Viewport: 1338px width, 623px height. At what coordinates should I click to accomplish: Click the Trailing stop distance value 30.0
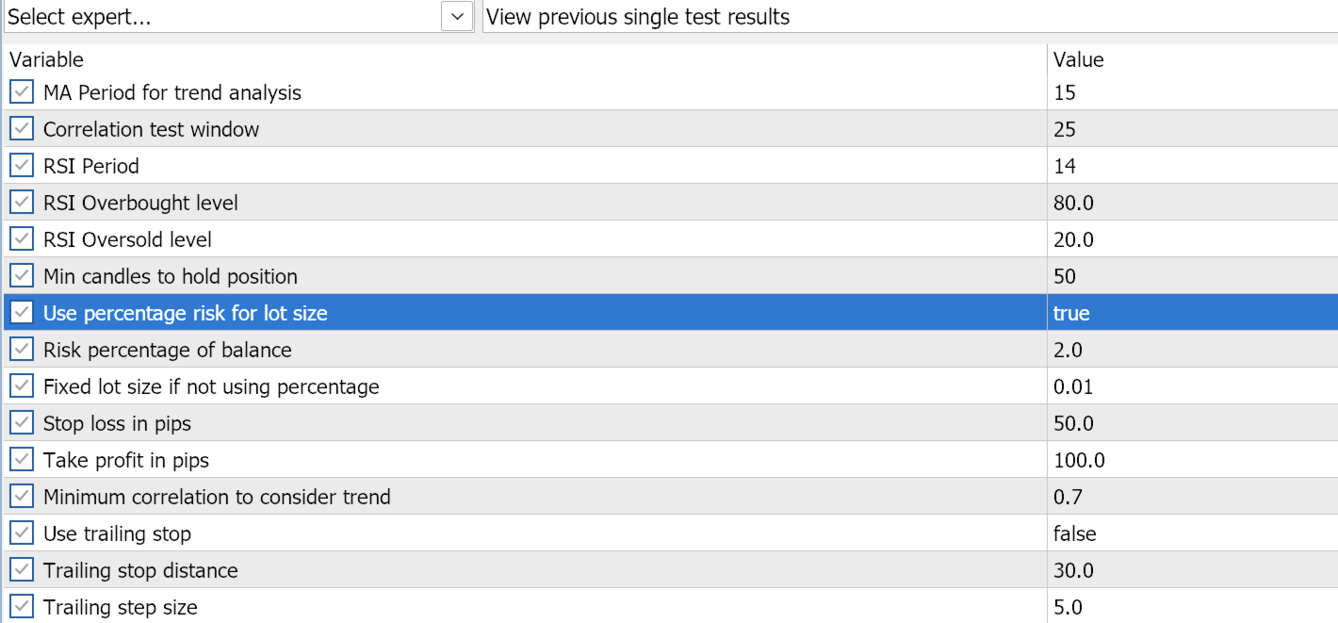[1073, 570]
